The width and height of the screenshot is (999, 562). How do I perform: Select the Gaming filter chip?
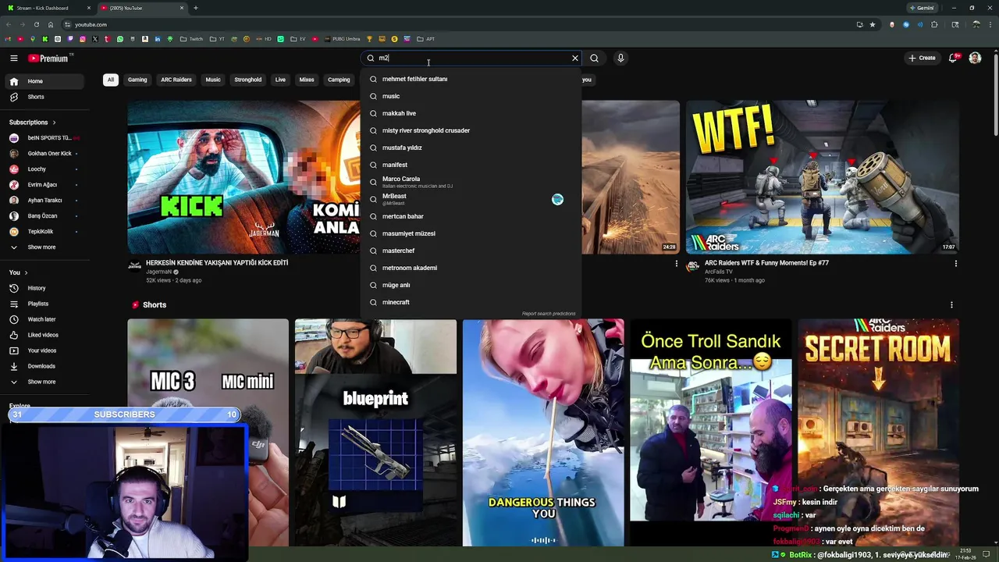tap(137, 80)
